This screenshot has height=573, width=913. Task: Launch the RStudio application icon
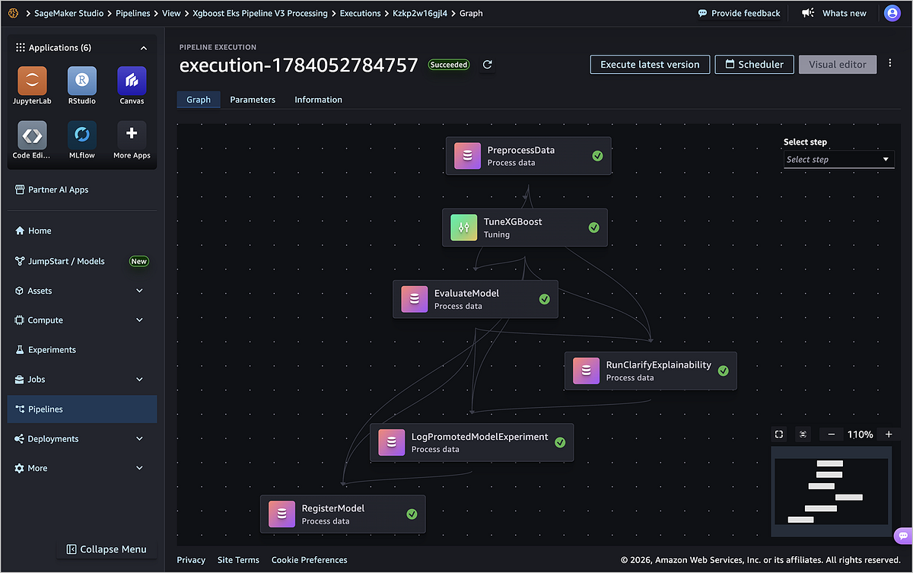[x=82, y=81]
